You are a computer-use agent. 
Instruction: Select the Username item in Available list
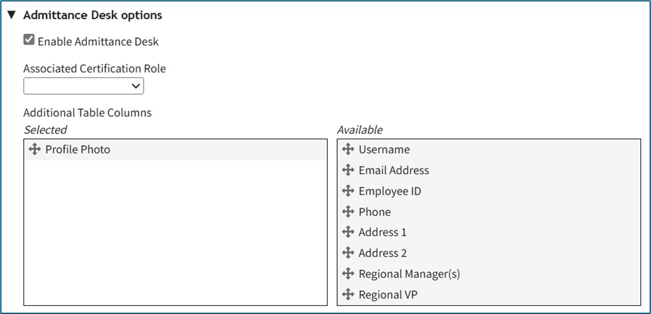tap(384, 149)
